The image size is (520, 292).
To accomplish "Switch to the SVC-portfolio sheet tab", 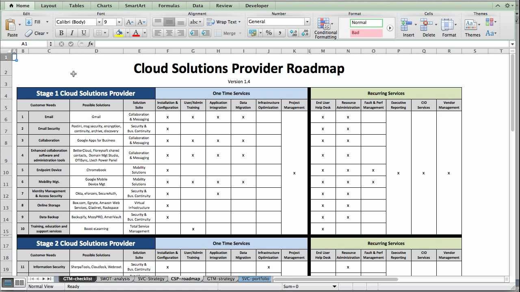I will click(256, 279).
